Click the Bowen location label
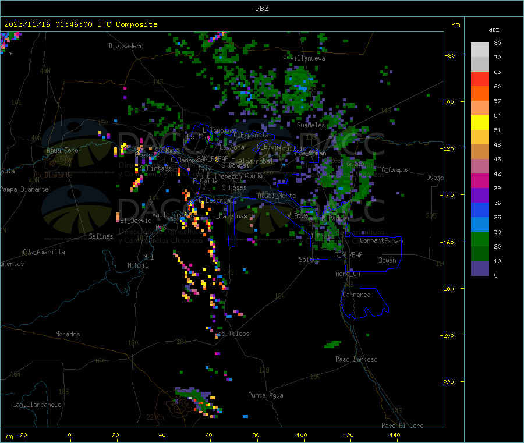524x443 pixels. pos(387,260)
